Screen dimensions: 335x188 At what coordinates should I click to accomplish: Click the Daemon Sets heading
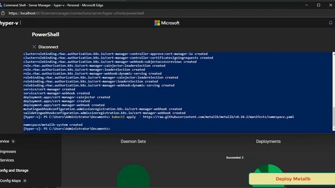click(x=133, y=142)
